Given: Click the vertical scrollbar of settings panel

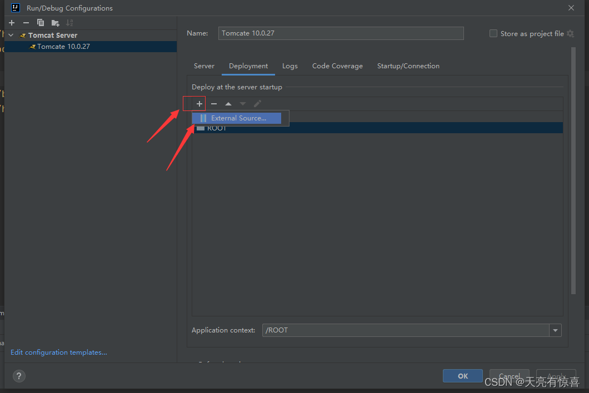Looking at the screenshot, I should pos(573,171).
